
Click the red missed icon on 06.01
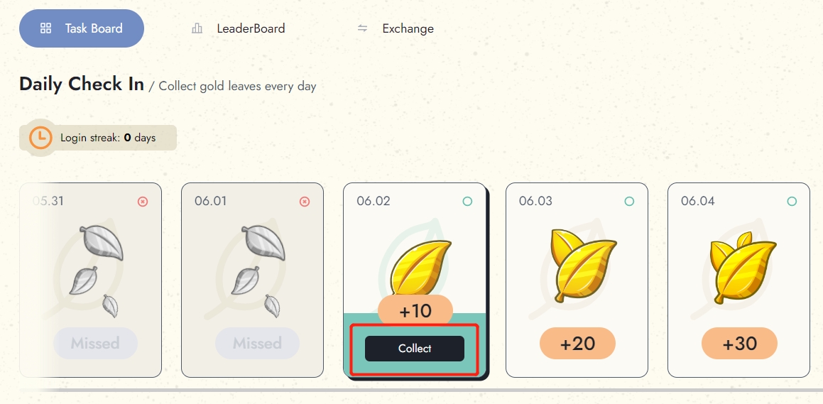(x=305, y=202)
